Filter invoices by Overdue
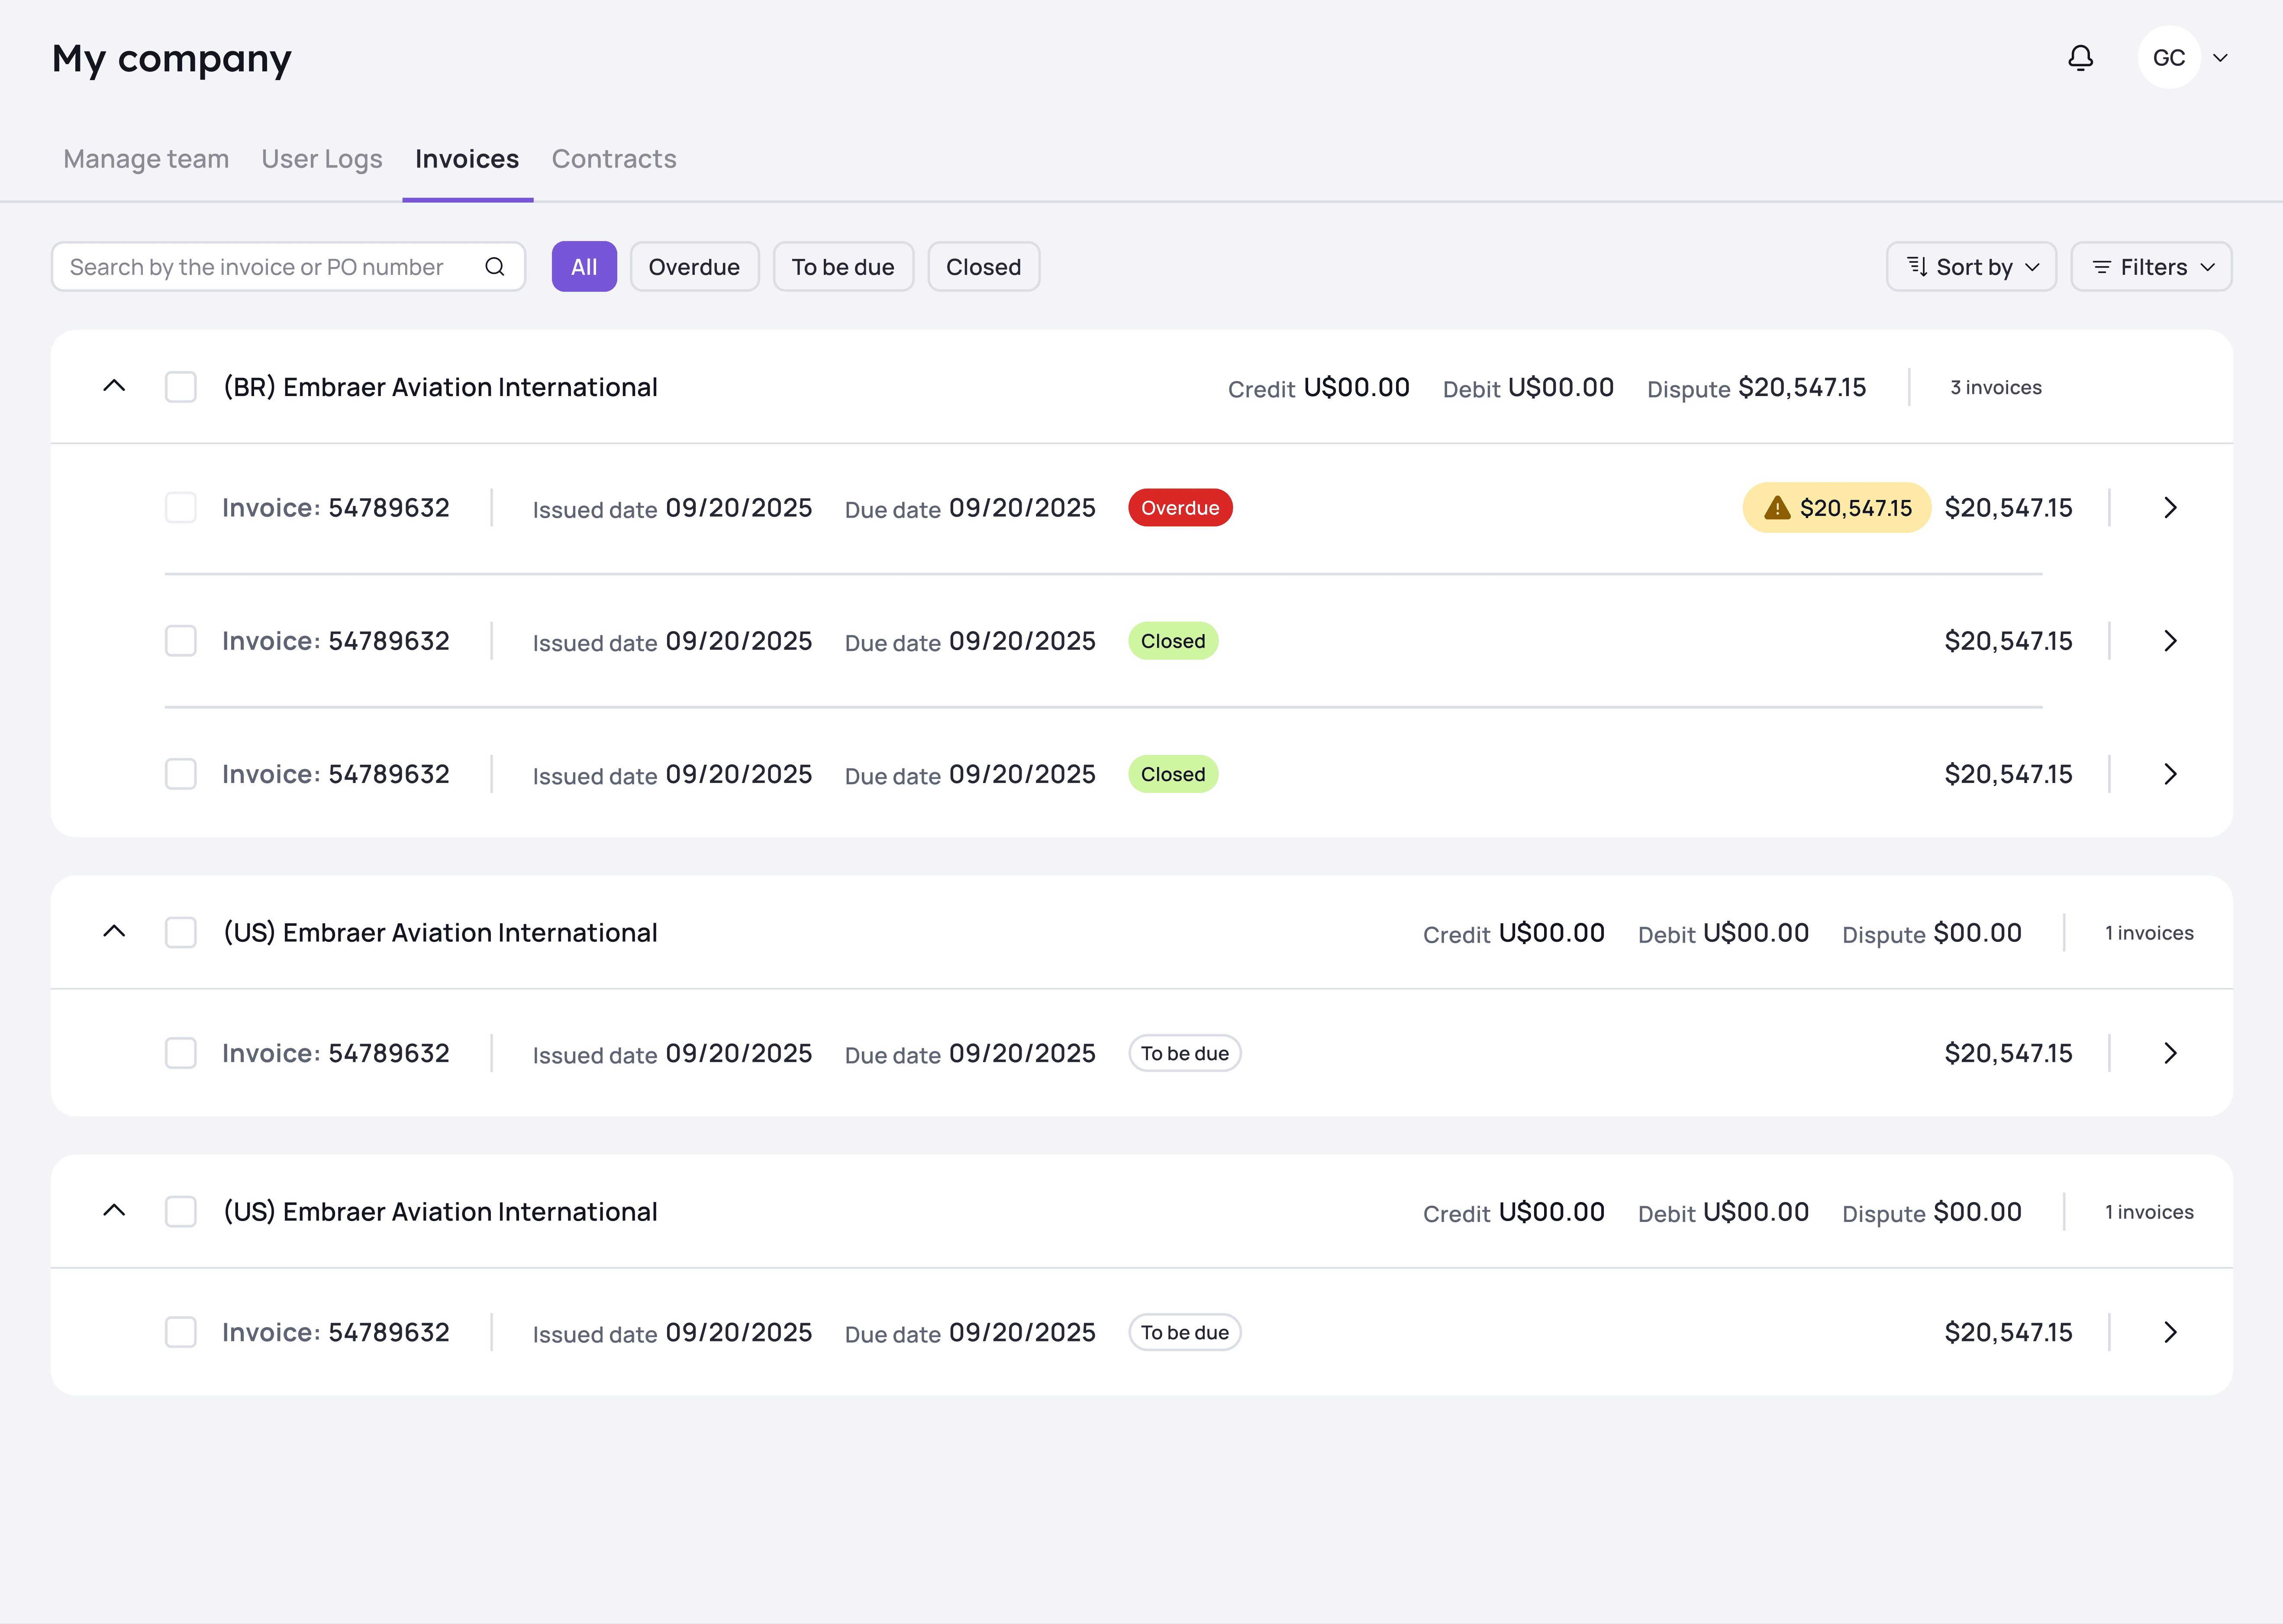 coord(694,267)
